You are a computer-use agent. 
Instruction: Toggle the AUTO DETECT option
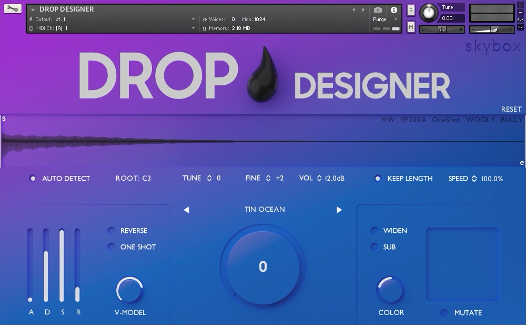tap(33, 179)
